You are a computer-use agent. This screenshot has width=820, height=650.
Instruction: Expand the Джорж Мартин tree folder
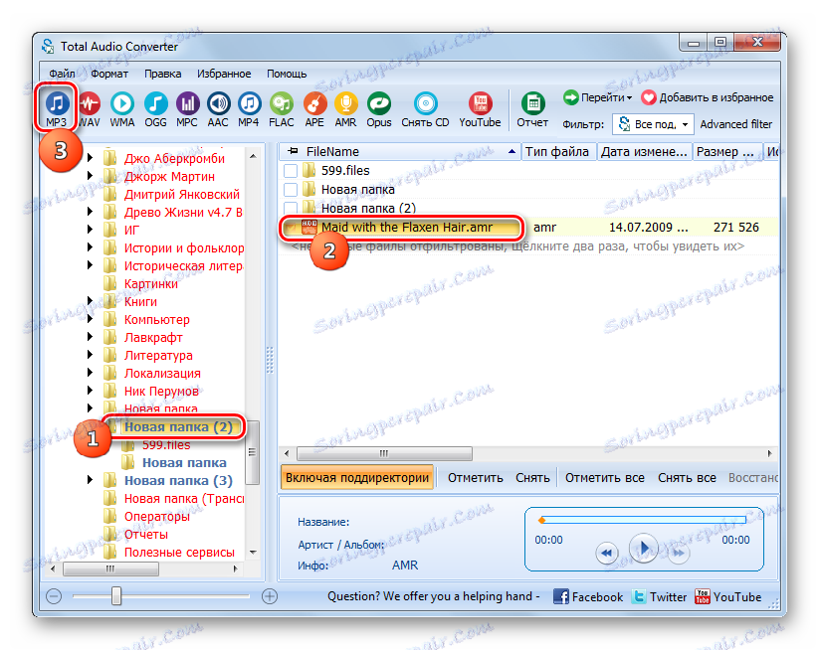(x=90, y=176)
